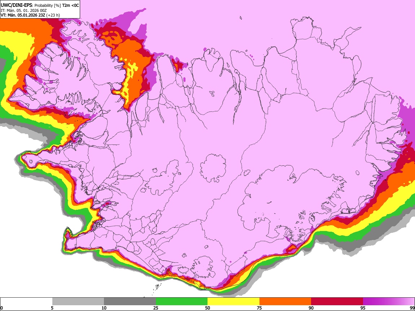Click the 'UWC/DINI-EPS' title text
Image resolution: width=415 pixels, height=311 pixels.
point(17,5)
